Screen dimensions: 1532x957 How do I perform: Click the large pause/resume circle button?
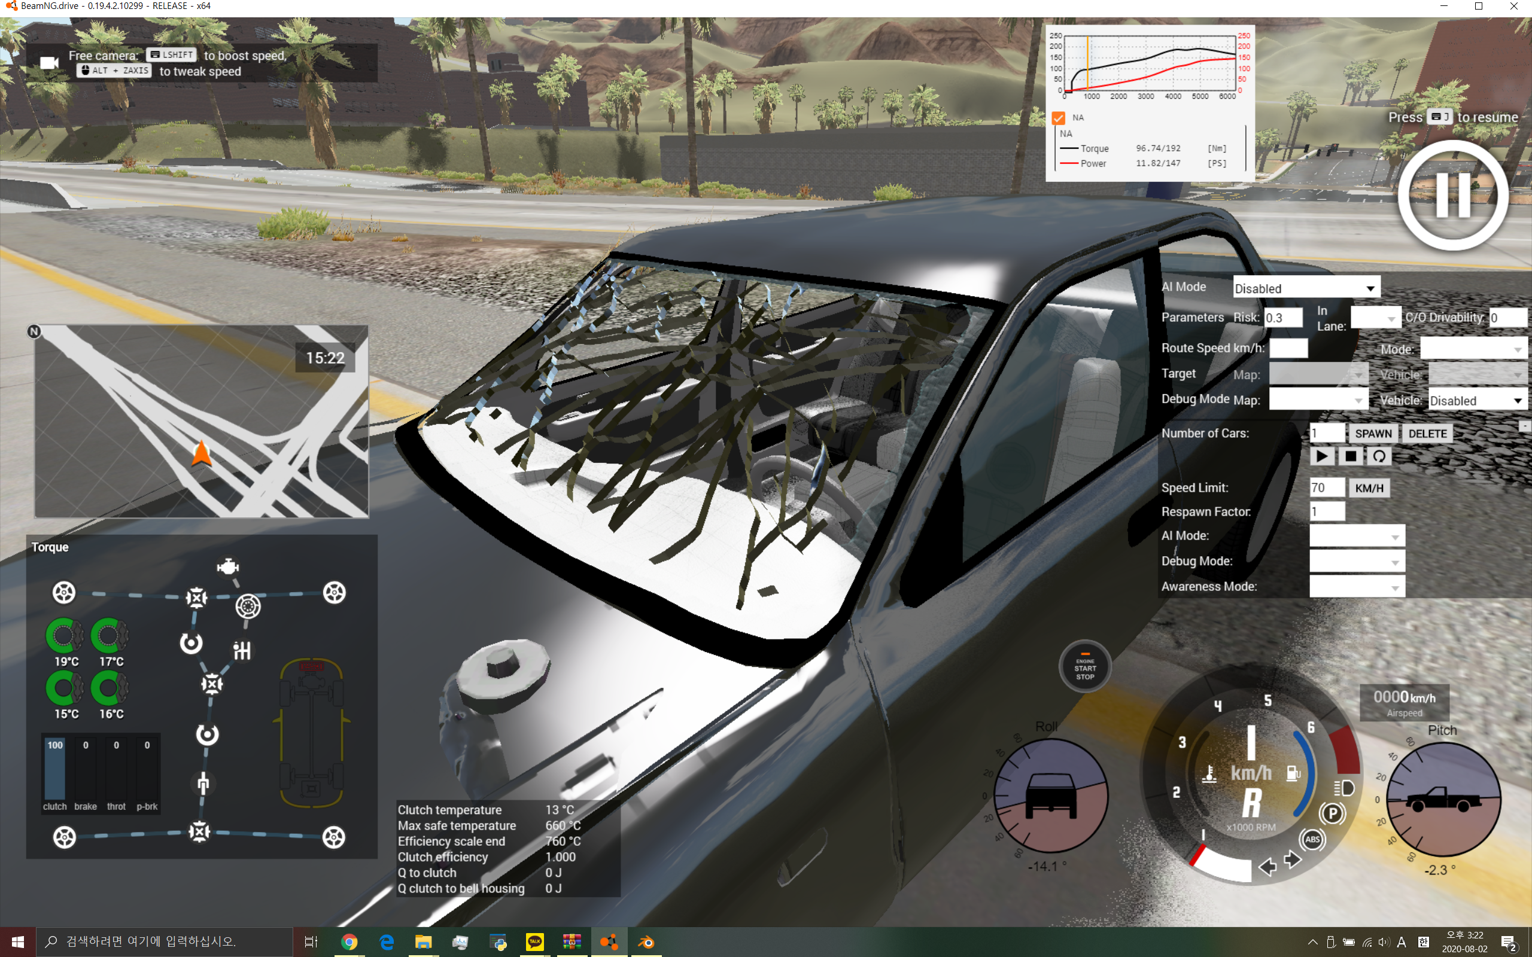(x=1452, y=195)
